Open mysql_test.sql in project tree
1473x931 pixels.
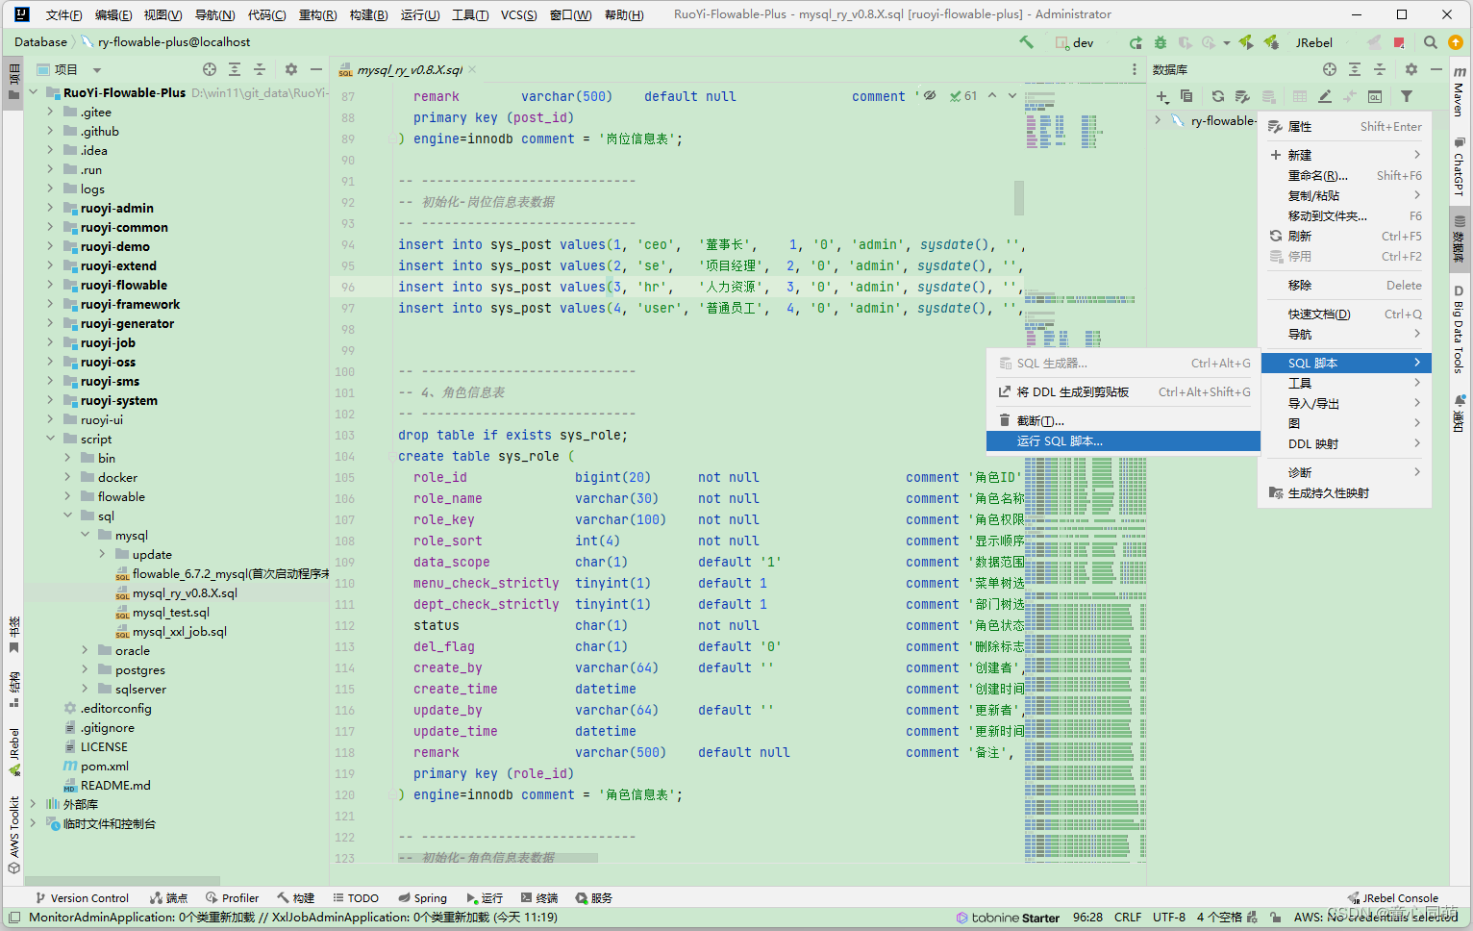(x=170, y=612)
